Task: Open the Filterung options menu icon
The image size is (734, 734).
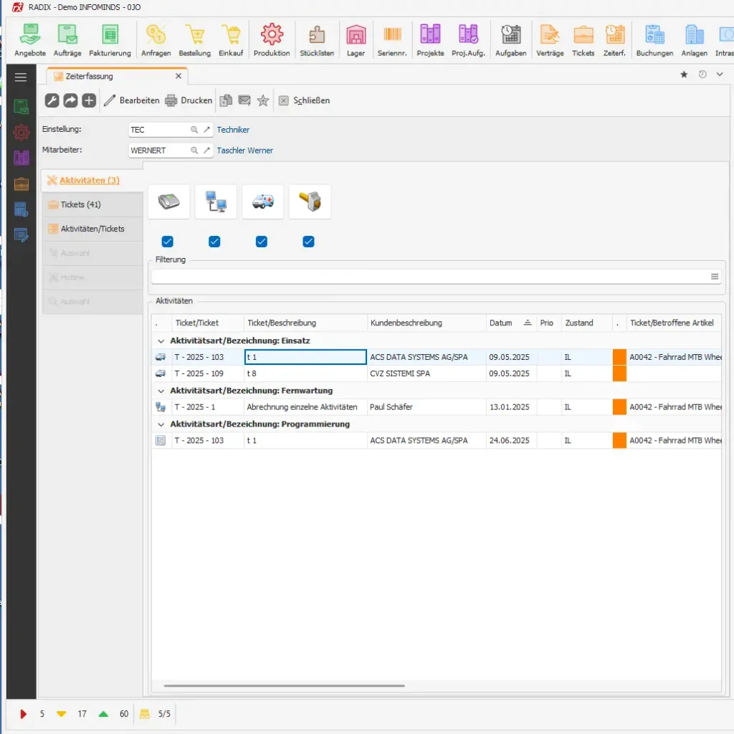Action: click(x=715, y=277)
